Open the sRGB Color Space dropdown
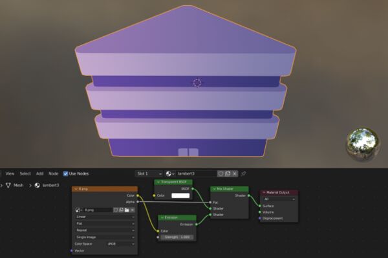Viewport: 388px width, 258px height. 121,244
